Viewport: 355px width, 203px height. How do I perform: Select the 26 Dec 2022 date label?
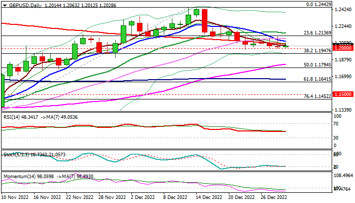click(274, 197)
